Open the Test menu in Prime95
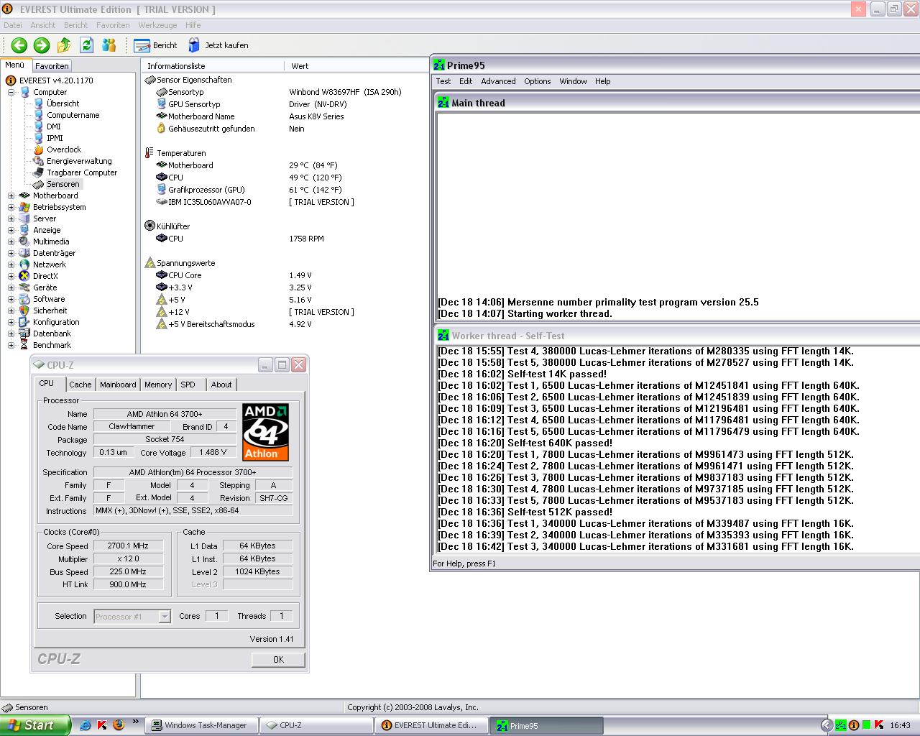Viewport: 920px width, 736px height. (x=443, y=81)
